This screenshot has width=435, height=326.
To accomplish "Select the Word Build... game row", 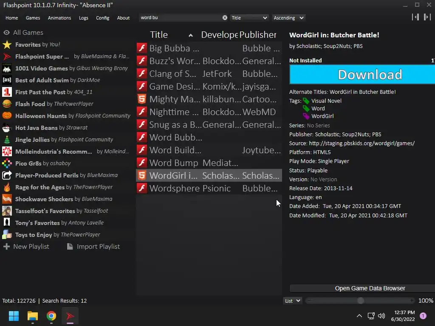I will point(209,150).
